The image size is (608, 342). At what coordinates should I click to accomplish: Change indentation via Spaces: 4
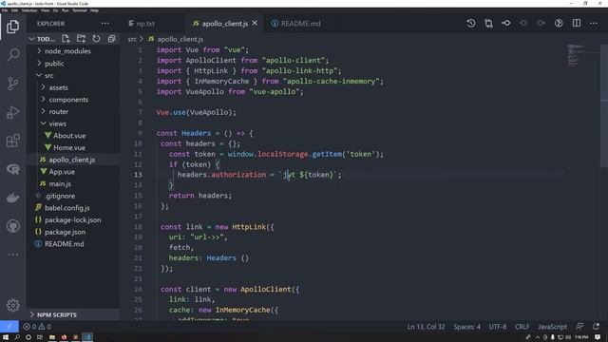pyautogui.click(x=466, y=327)
